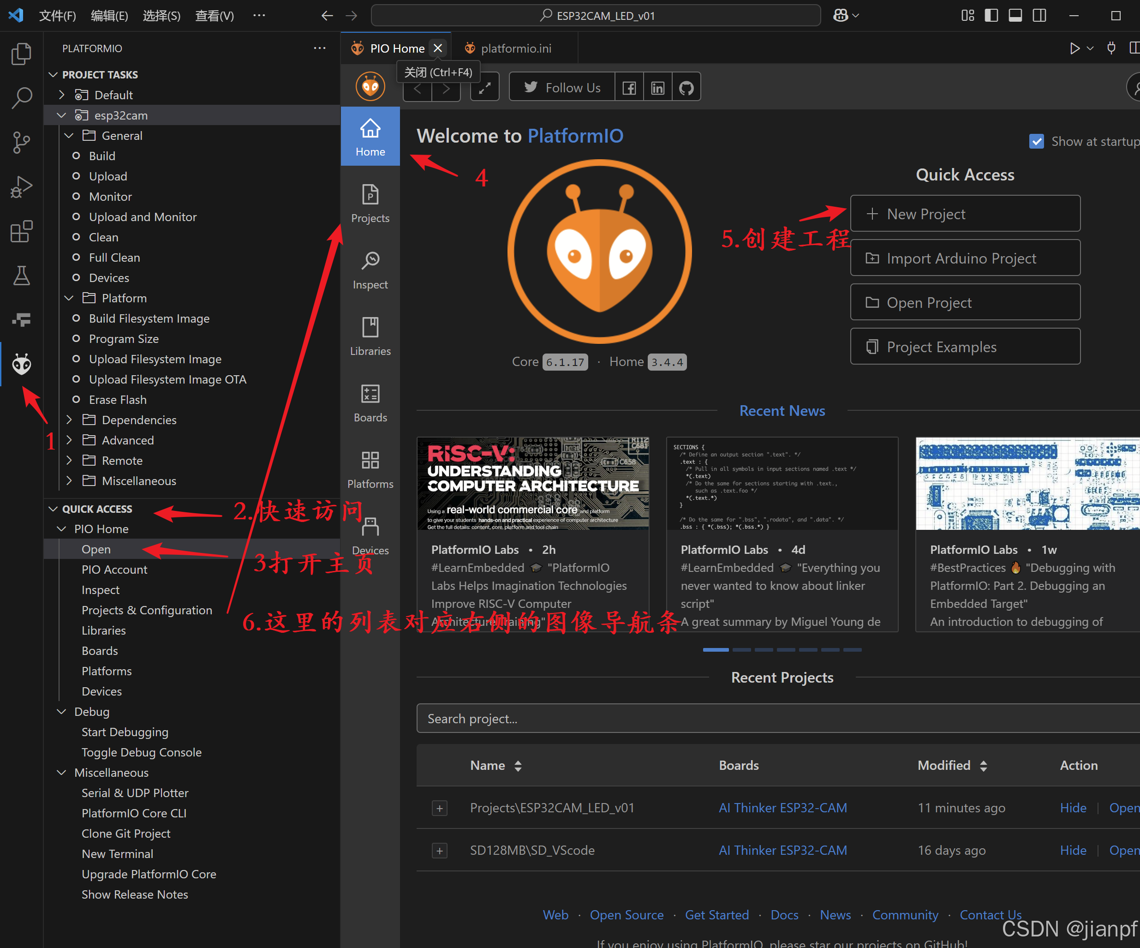
Task: Collapse the Platform tasks folder
Action: coord(69,298)
